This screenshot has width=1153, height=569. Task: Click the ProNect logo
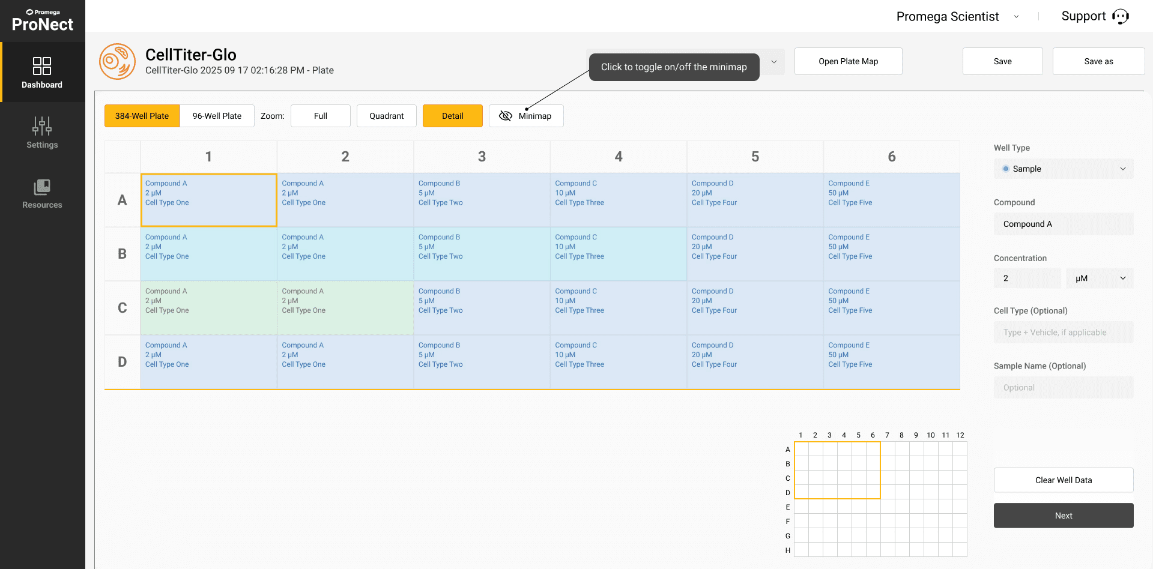[x=42, y=20]
